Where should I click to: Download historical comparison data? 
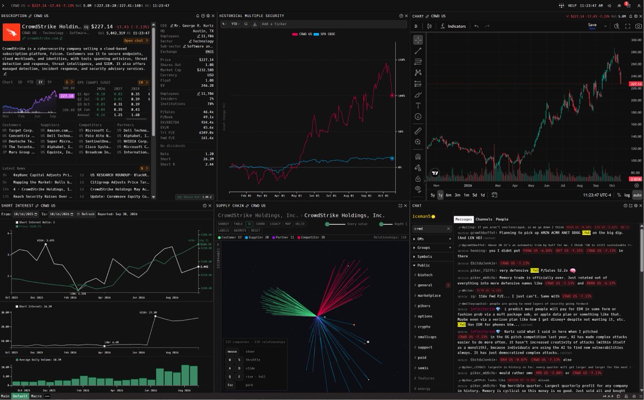(x=254, y=24)
